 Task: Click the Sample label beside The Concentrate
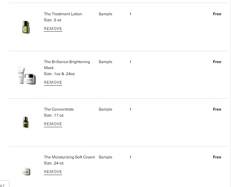(x=105, y=109)
